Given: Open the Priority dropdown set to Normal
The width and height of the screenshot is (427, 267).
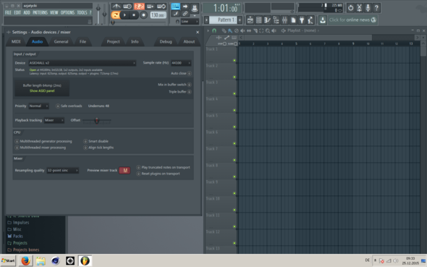Looking at the screenshot, I should (38, 106).
